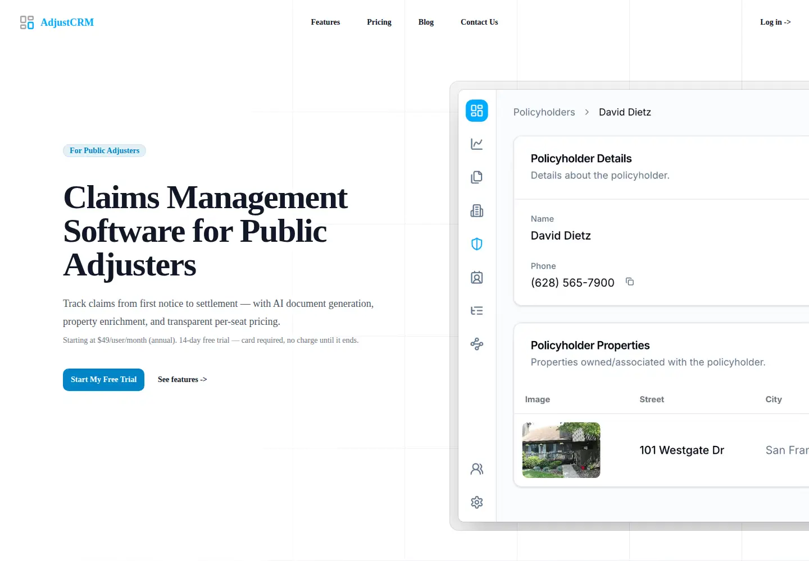Image resolution: width=809 pixels, height=561 pixels.
Task: Go to the Blog page
Action: [x=426, y=22]
